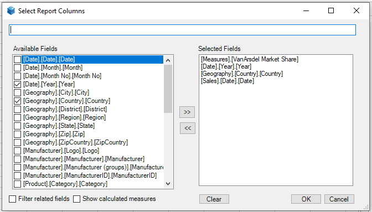Select [Sales].[Date].[Date] in Selected Fields
The height and width of the screenshot is (212, 372).
(x=228, y=81)
